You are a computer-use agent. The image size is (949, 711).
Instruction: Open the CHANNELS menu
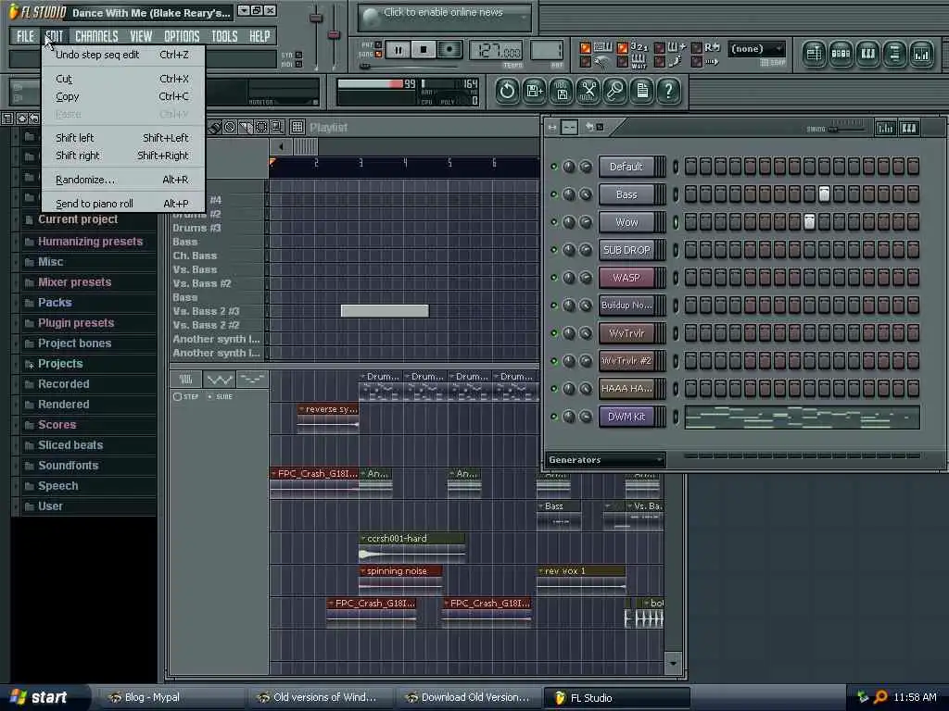[96, 36]
